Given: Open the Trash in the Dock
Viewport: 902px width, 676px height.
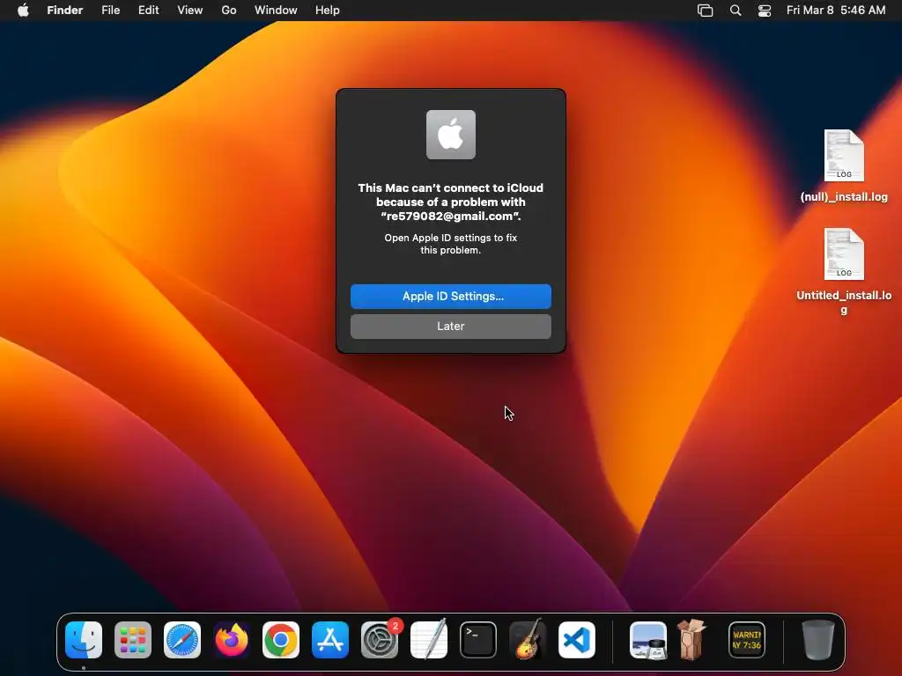Looking at the screenshot, I should tap(818, 640).
